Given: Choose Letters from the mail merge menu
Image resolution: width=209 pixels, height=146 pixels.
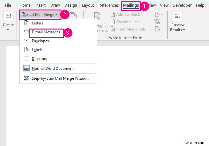Looking at the screenshot, I should coord(58,23).
